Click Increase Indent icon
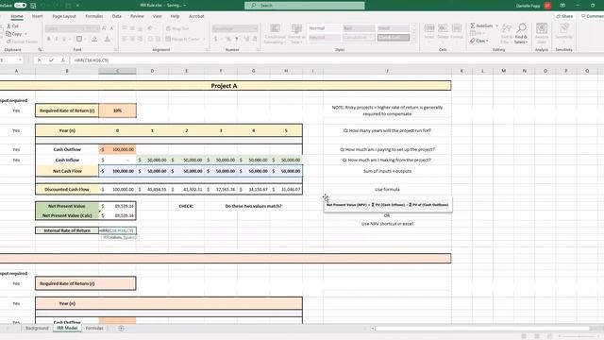Image resolution: width=604 pixels, height=340 pixels. point(159,39)
